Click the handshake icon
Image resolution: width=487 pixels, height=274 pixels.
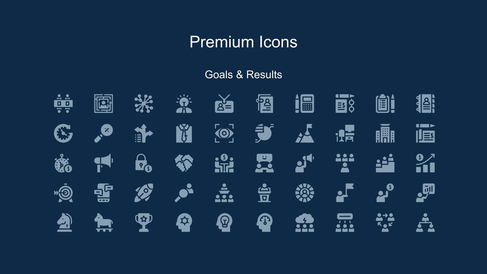pos(184,163)
